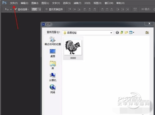Screen dimensions: 155x115
Task: Toggle the 自动选择 checkbox
Action: (16, 9)
